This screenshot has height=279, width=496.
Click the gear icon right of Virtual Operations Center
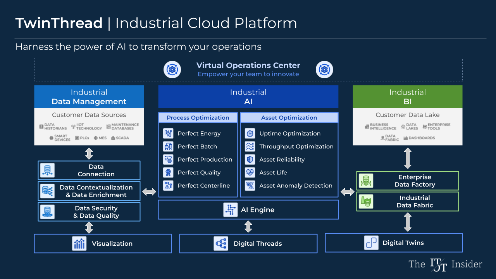pos(324,70)
